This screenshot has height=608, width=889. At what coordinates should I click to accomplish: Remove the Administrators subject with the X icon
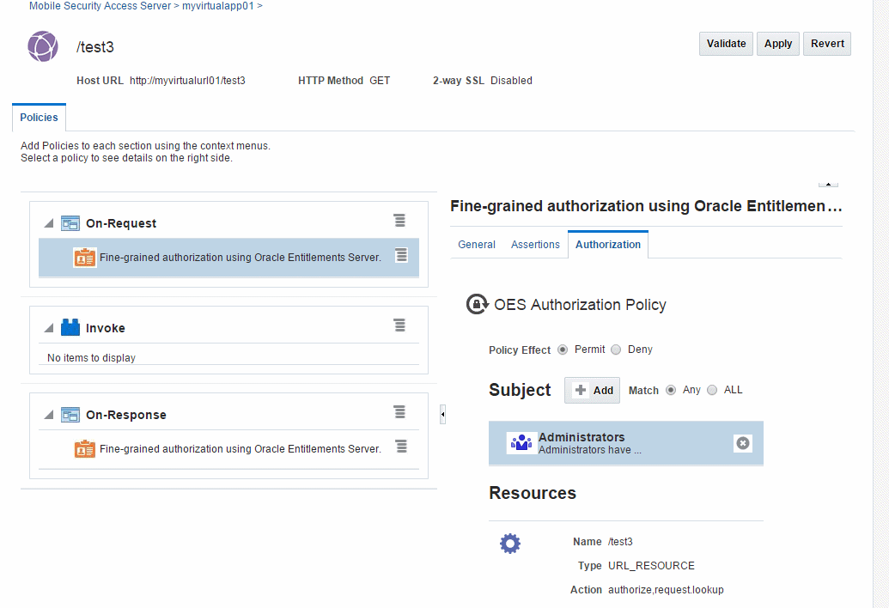point(743,443)
